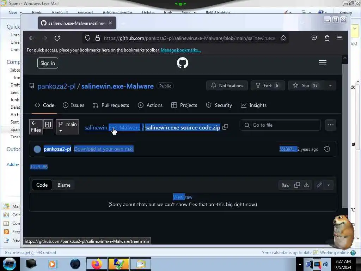This screenshot has width=361, height=271.
Task: Open edit options dropdown beside pencil
Action: point(329,185)
